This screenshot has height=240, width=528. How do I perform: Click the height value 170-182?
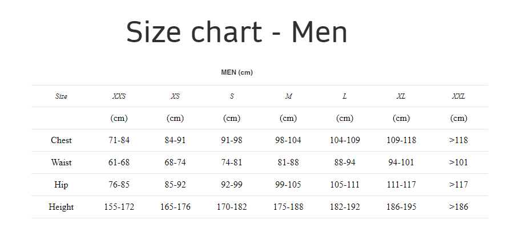coord(232,207)
